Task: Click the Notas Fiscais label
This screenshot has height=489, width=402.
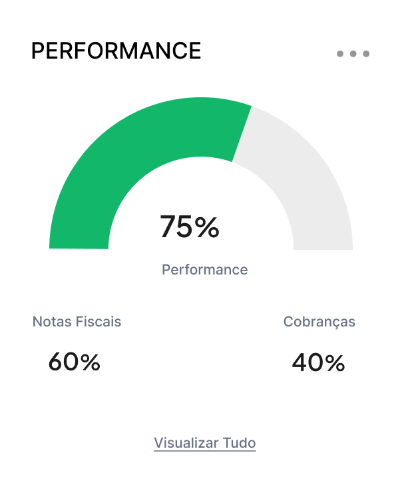Action: click(77, 322)
